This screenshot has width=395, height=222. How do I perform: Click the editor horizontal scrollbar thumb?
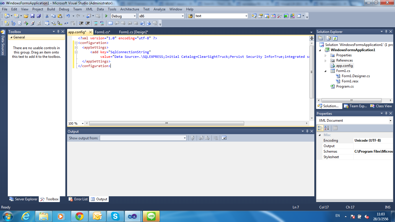tap(167, 123)
